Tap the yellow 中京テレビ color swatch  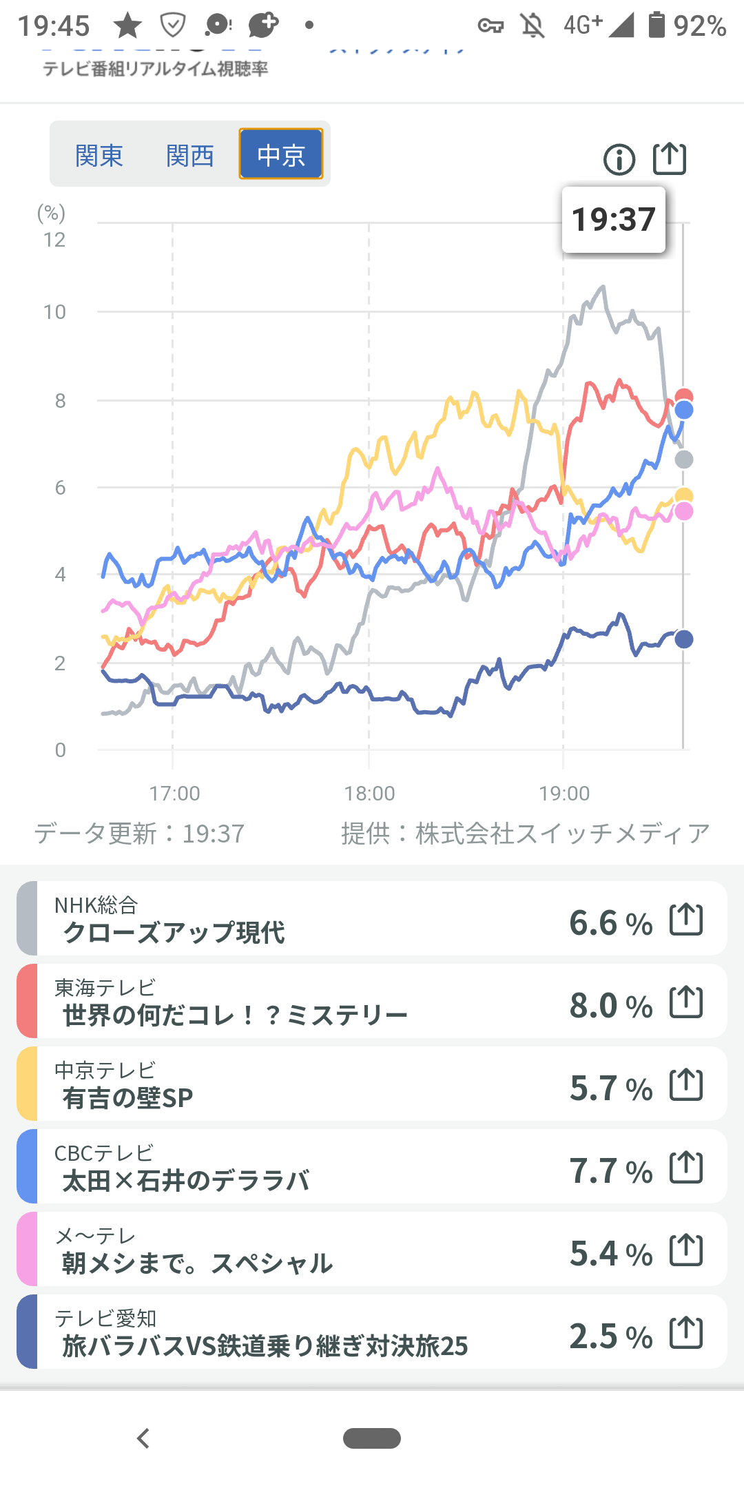point(28,1084)
